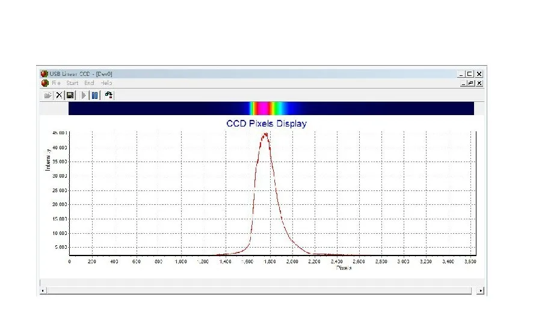Viewport: 533px width, 329px height.
Task: Restore the inner Dev0 child window
Action: 471,83
